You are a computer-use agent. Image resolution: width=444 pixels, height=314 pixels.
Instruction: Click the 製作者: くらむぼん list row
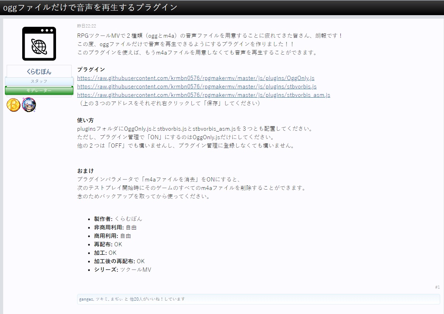pyautogui.click(x=118, y=219)
